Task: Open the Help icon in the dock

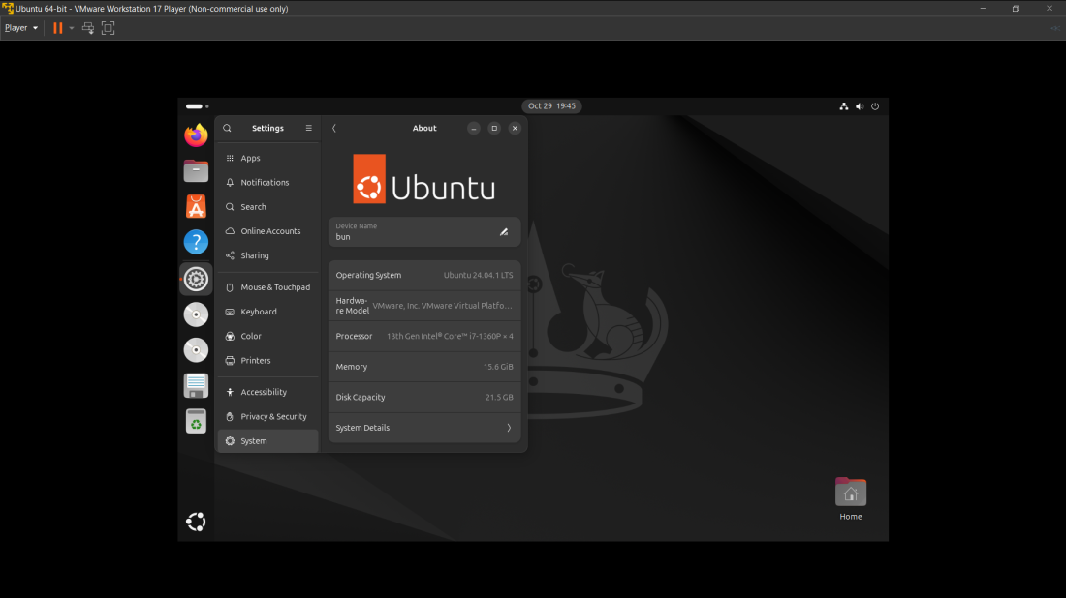Action: coord(196,242)
